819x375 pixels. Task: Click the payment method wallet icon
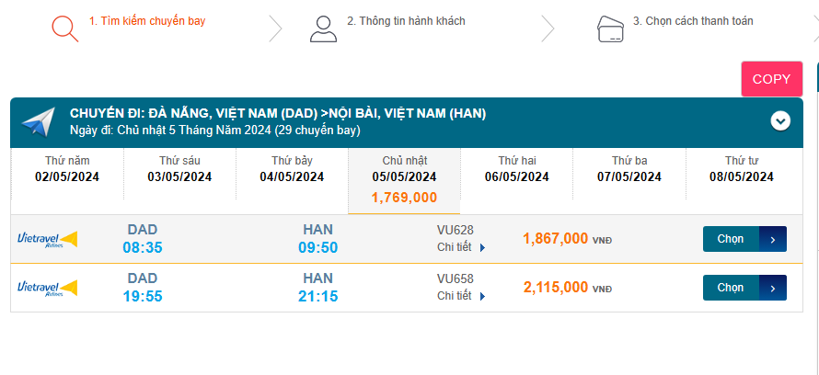pos(609,28)
